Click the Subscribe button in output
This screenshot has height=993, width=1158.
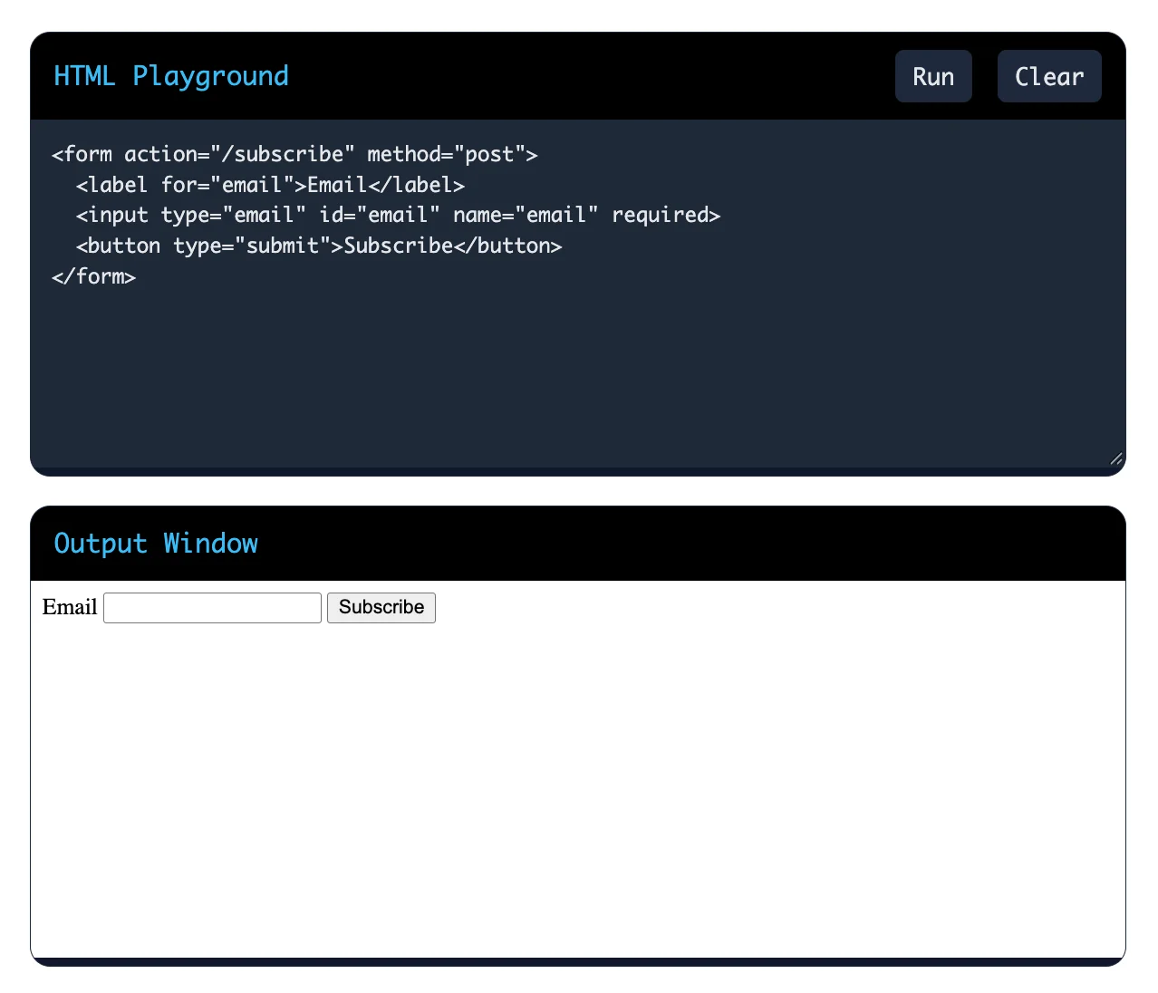(381, 608)
